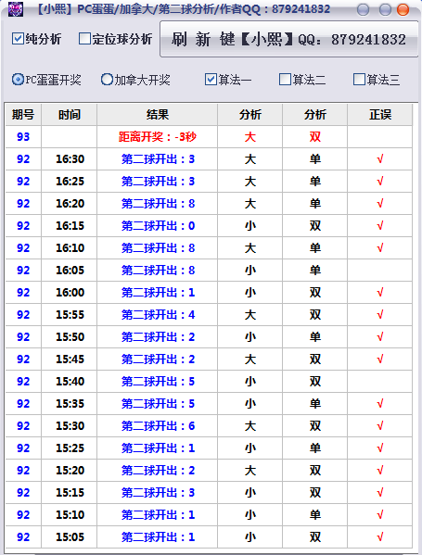Click the red 大 prediction in row 93

[x=250, y=137]
